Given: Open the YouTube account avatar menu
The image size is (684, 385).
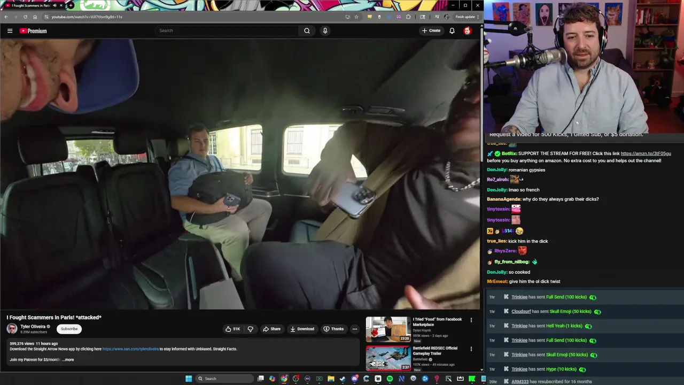Looking at the screenshot, I should pos(467,30).
